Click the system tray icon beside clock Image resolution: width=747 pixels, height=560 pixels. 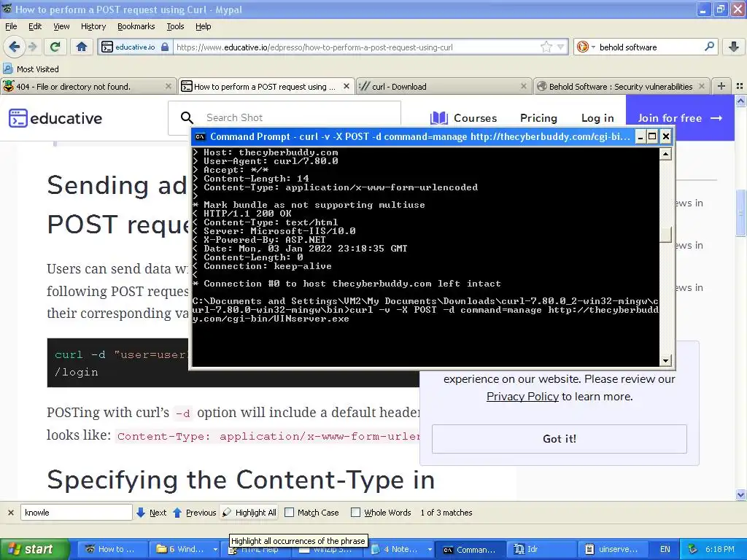coord(693,550)
